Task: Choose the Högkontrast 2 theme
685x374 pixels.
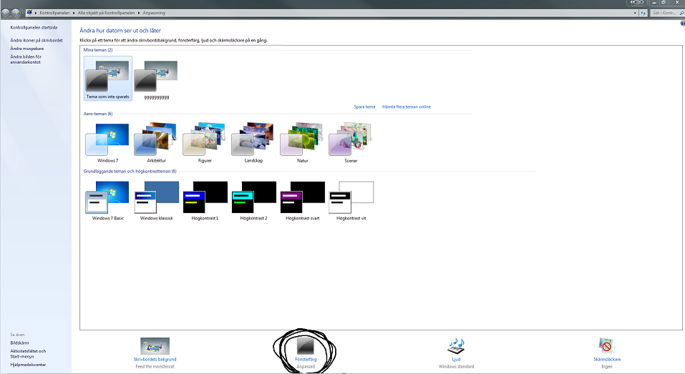Action: click(x=253, y=200)
